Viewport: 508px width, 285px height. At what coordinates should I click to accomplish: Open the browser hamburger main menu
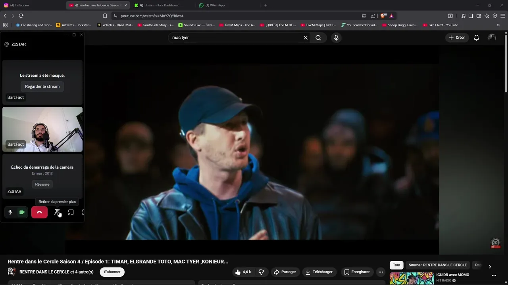(502, 16)
